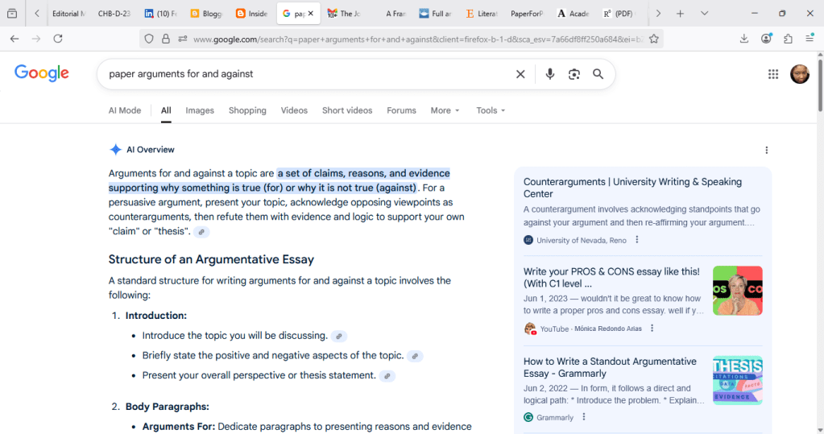The image size is (824, 434).
Task: Open Counterarguments University Writing Center link
Action: (632, 188)
